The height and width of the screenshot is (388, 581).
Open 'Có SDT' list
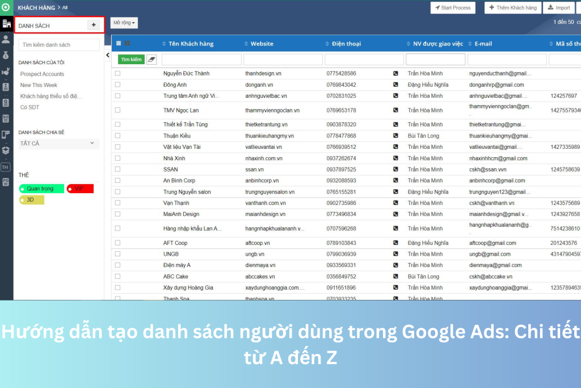(30, 107)
